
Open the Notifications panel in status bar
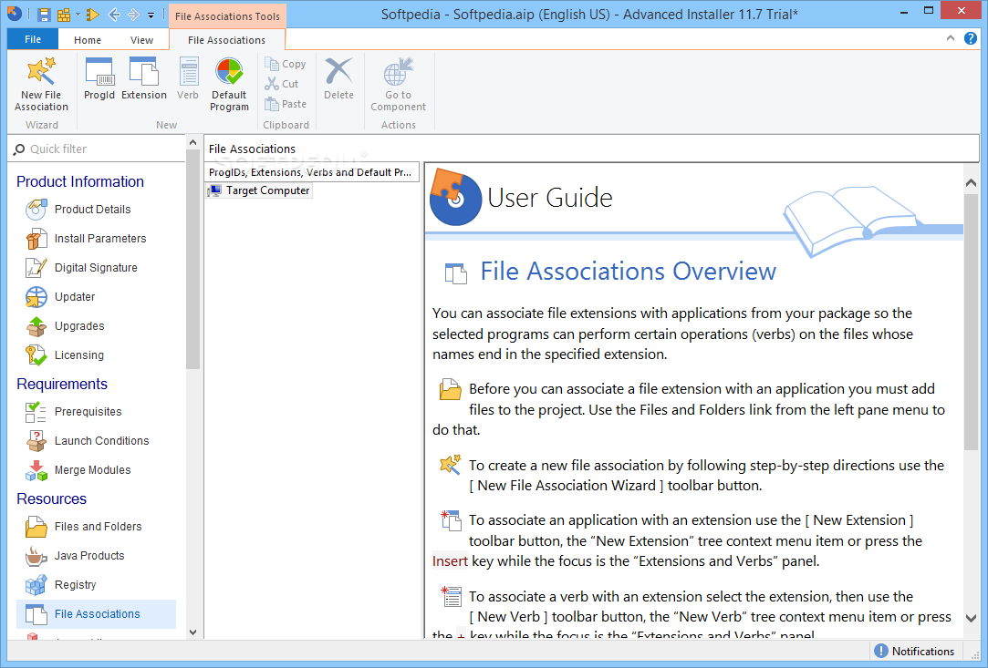[x=915, y=652]
